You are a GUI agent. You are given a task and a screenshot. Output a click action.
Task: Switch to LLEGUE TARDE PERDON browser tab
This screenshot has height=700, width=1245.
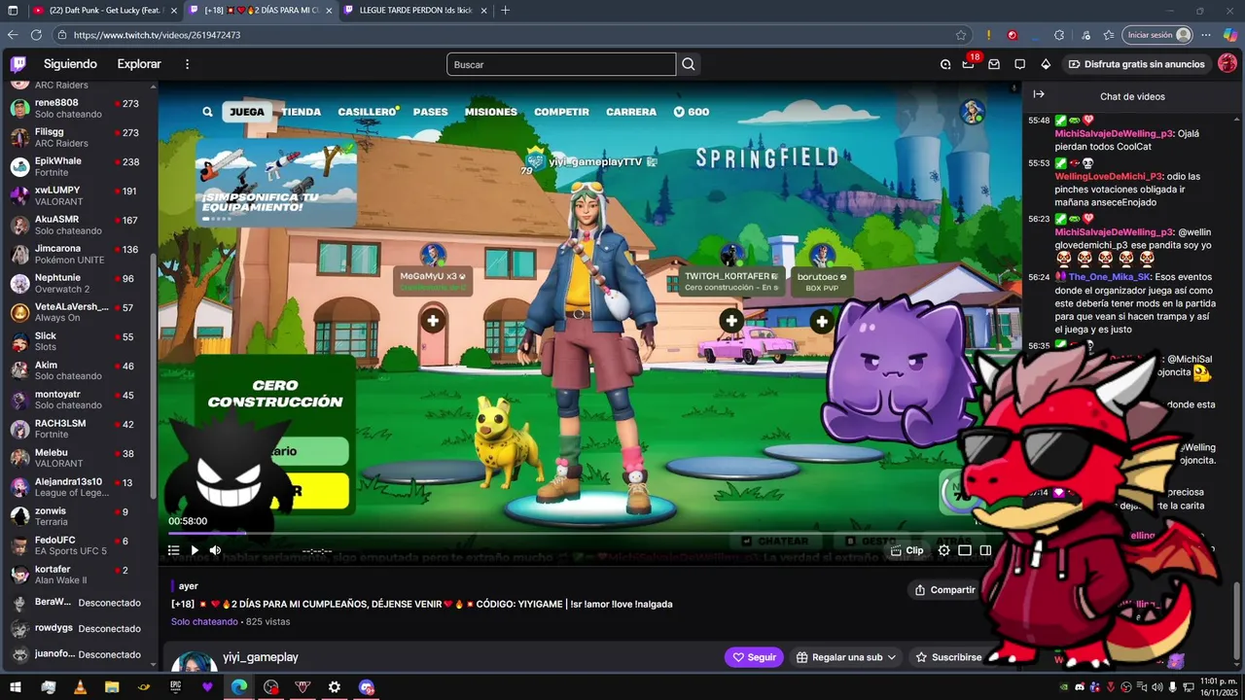tap(415, 10)
